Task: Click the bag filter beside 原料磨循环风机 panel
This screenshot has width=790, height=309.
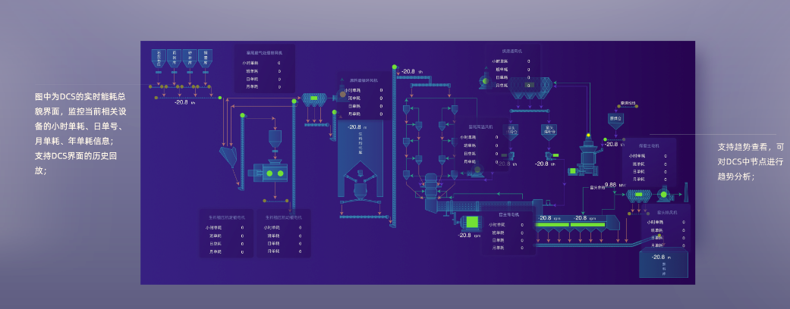Action: pyautogui.click(x=314, y=99)
